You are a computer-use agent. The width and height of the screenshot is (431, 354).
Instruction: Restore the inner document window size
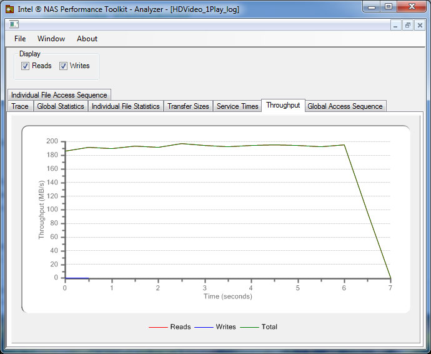tap(407, 25)
